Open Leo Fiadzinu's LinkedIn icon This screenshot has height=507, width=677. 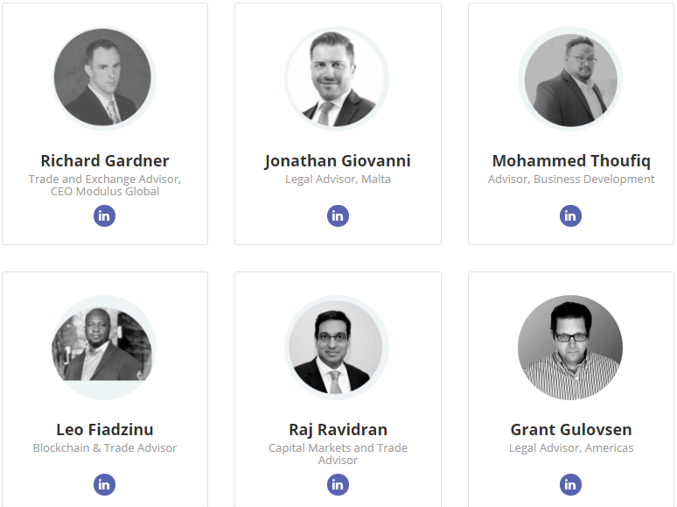coord(104,484)
